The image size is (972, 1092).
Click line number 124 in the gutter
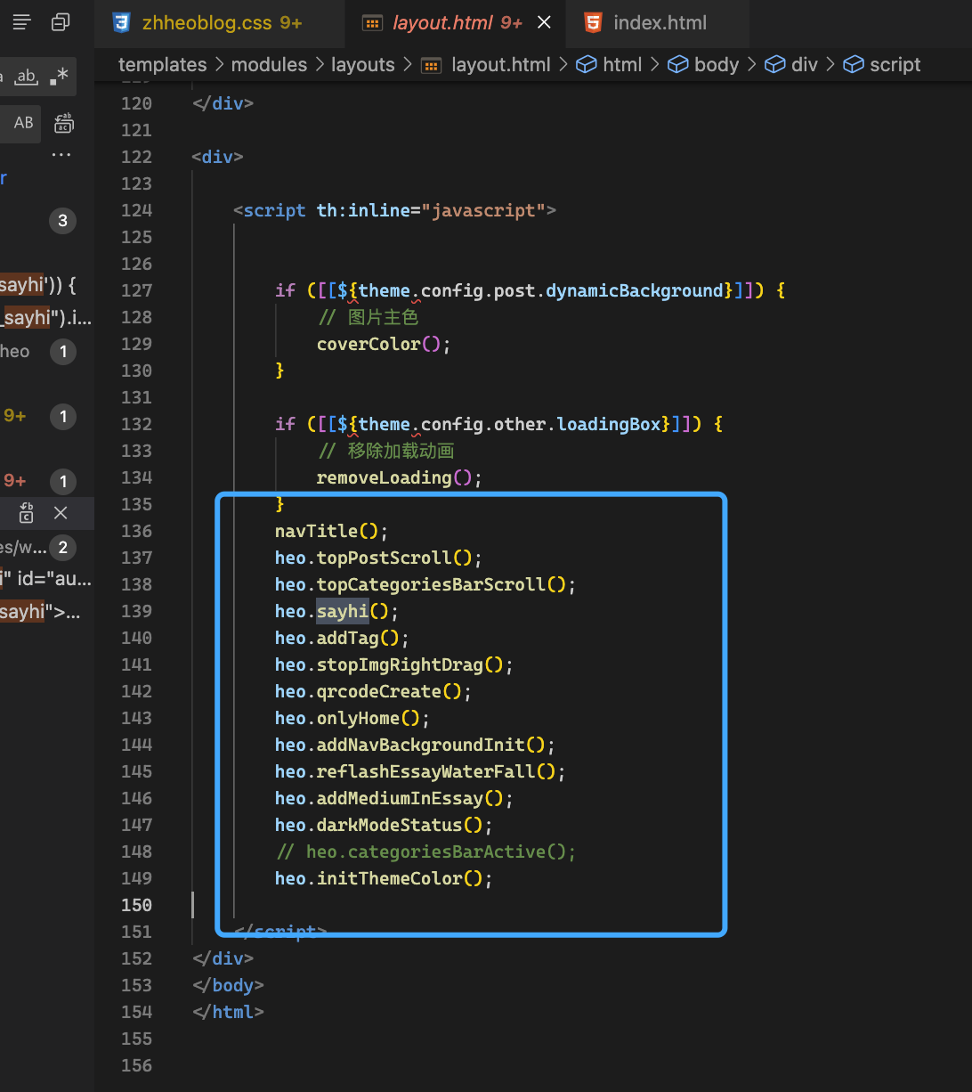pos(136,210)
